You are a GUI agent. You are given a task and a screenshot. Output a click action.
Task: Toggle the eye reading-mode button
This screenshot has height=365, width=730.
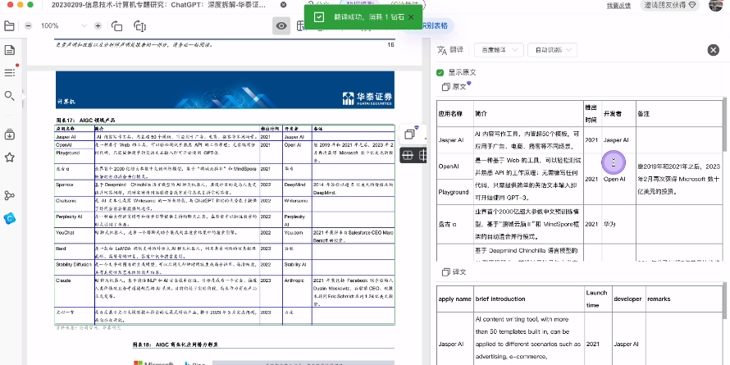click(x=281, y=25)
